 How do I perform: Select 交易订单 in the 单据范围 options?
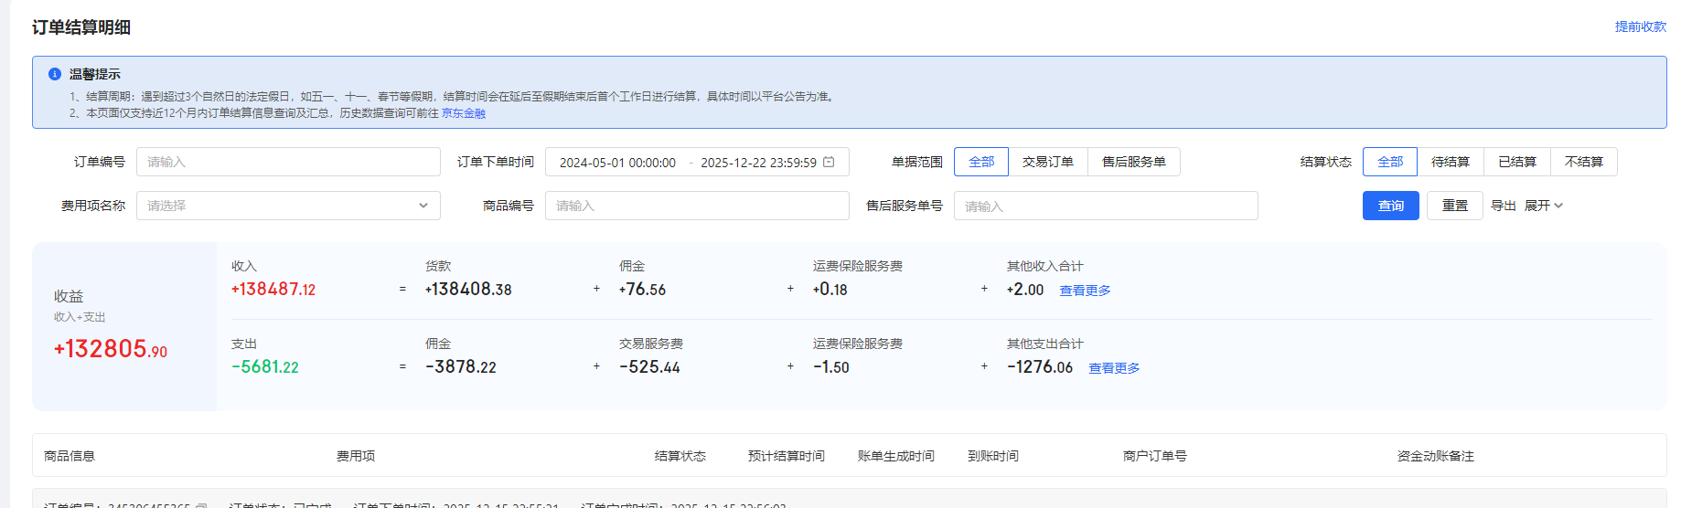click(x=1047, y=162)
